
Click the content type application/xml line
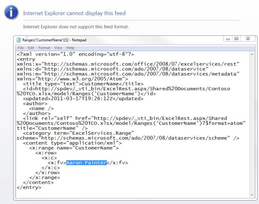click(x=72, y=143)
